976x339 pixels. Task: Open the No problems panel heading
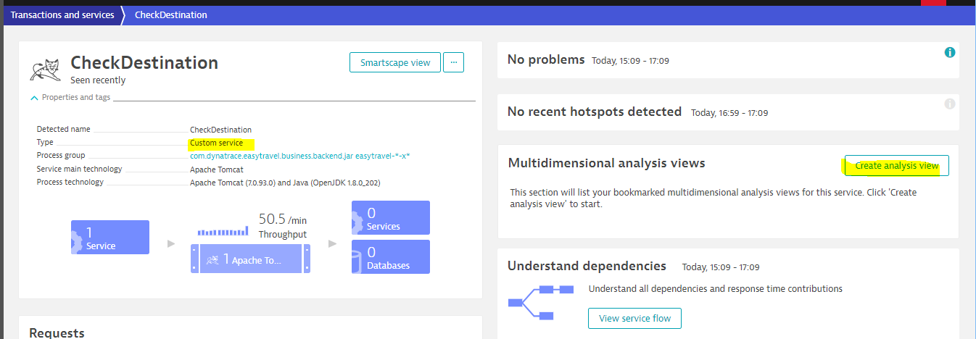(546, 59)
